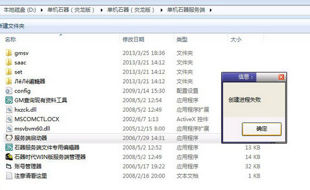This screenshot has width=310, height=190.
Task: Open the gmsv folder icon
Action: (9, 53)
